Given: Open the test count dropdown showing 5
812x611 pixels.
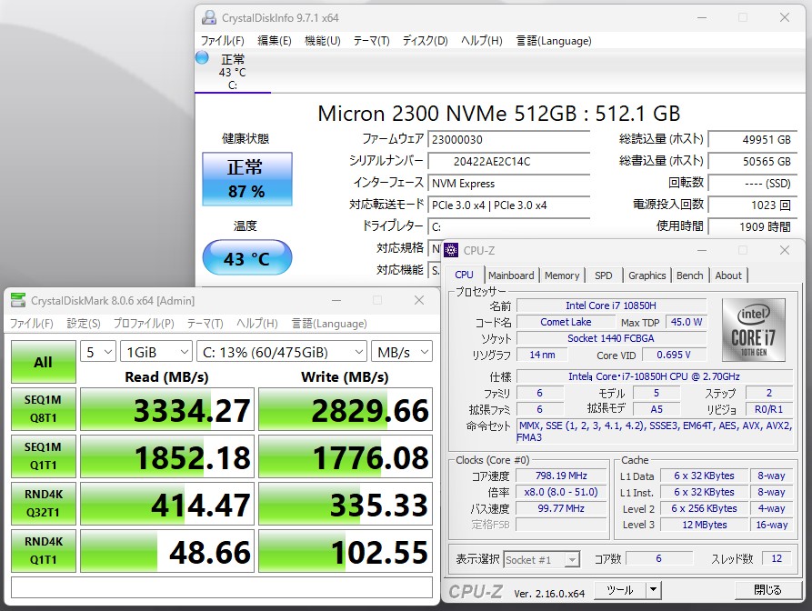Looking at the screenshot, I should (x=98, y=352).
